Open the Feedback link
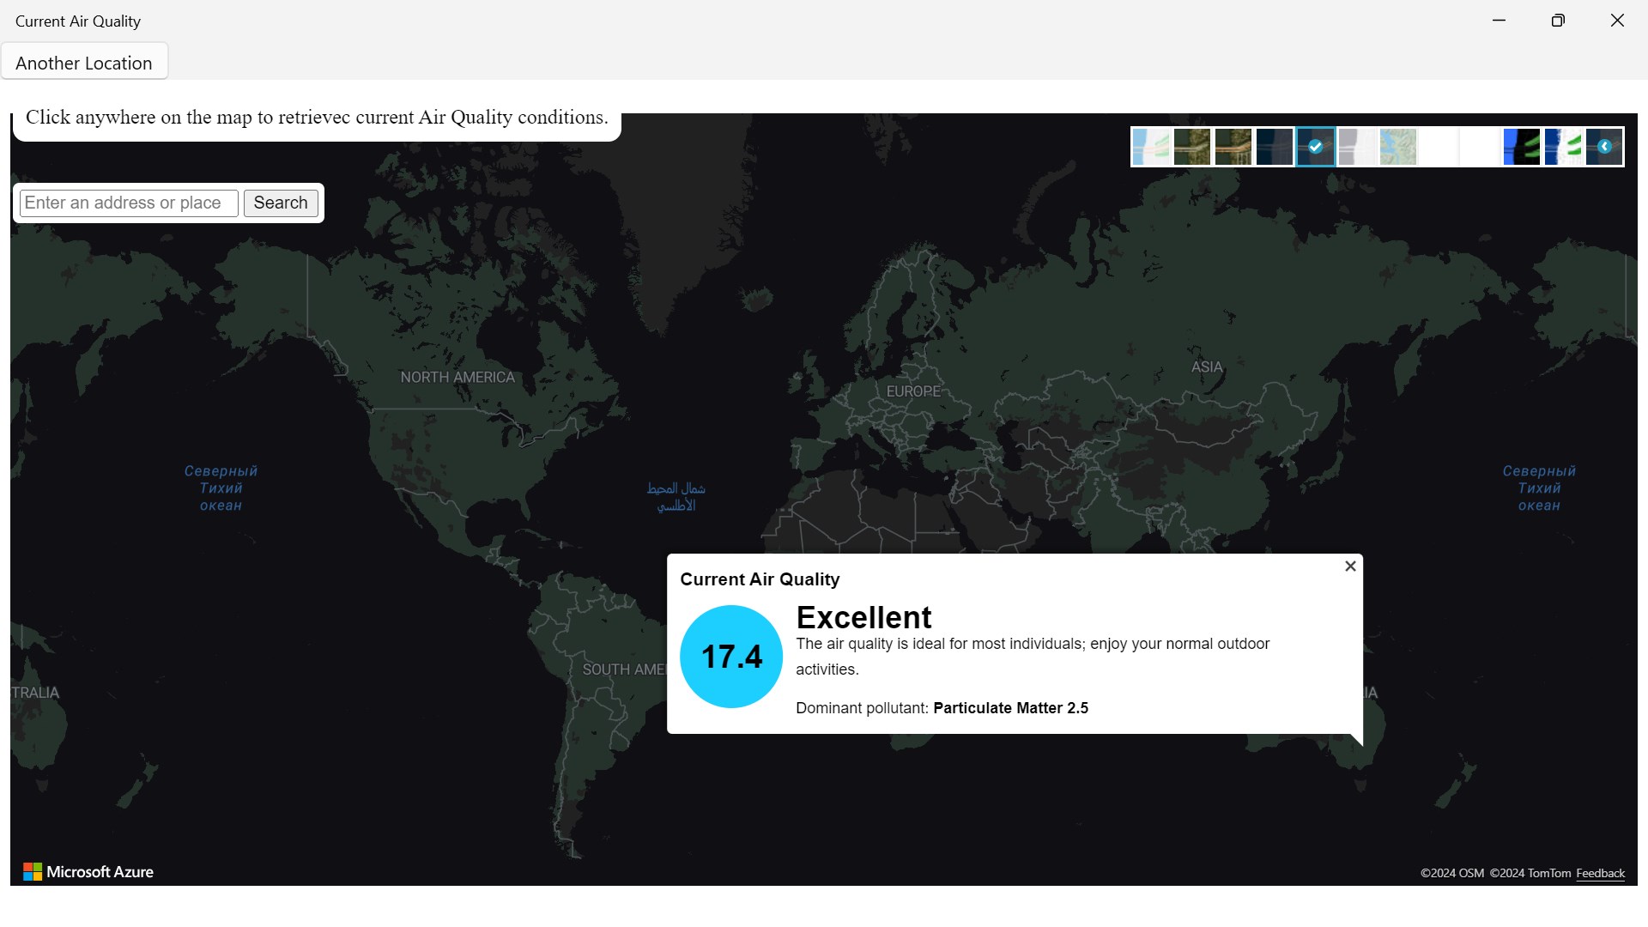The width and height of the screenshot is (1648, 927). [1600, 873]
